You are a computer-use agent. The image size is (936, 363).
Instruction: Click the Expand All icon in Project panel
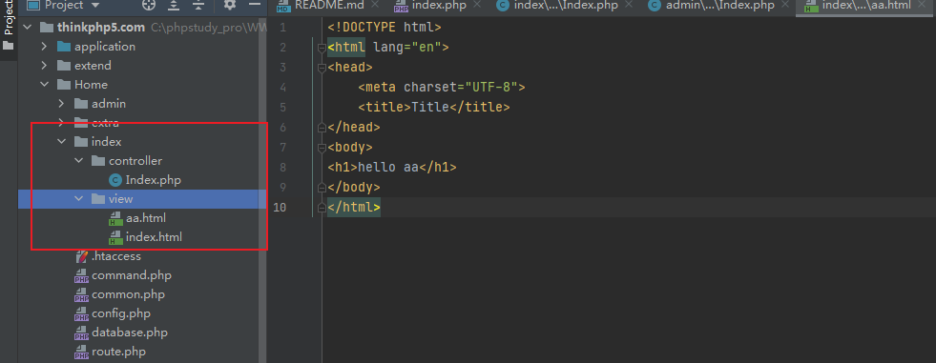pyautogui.click(x=173, y=5)
